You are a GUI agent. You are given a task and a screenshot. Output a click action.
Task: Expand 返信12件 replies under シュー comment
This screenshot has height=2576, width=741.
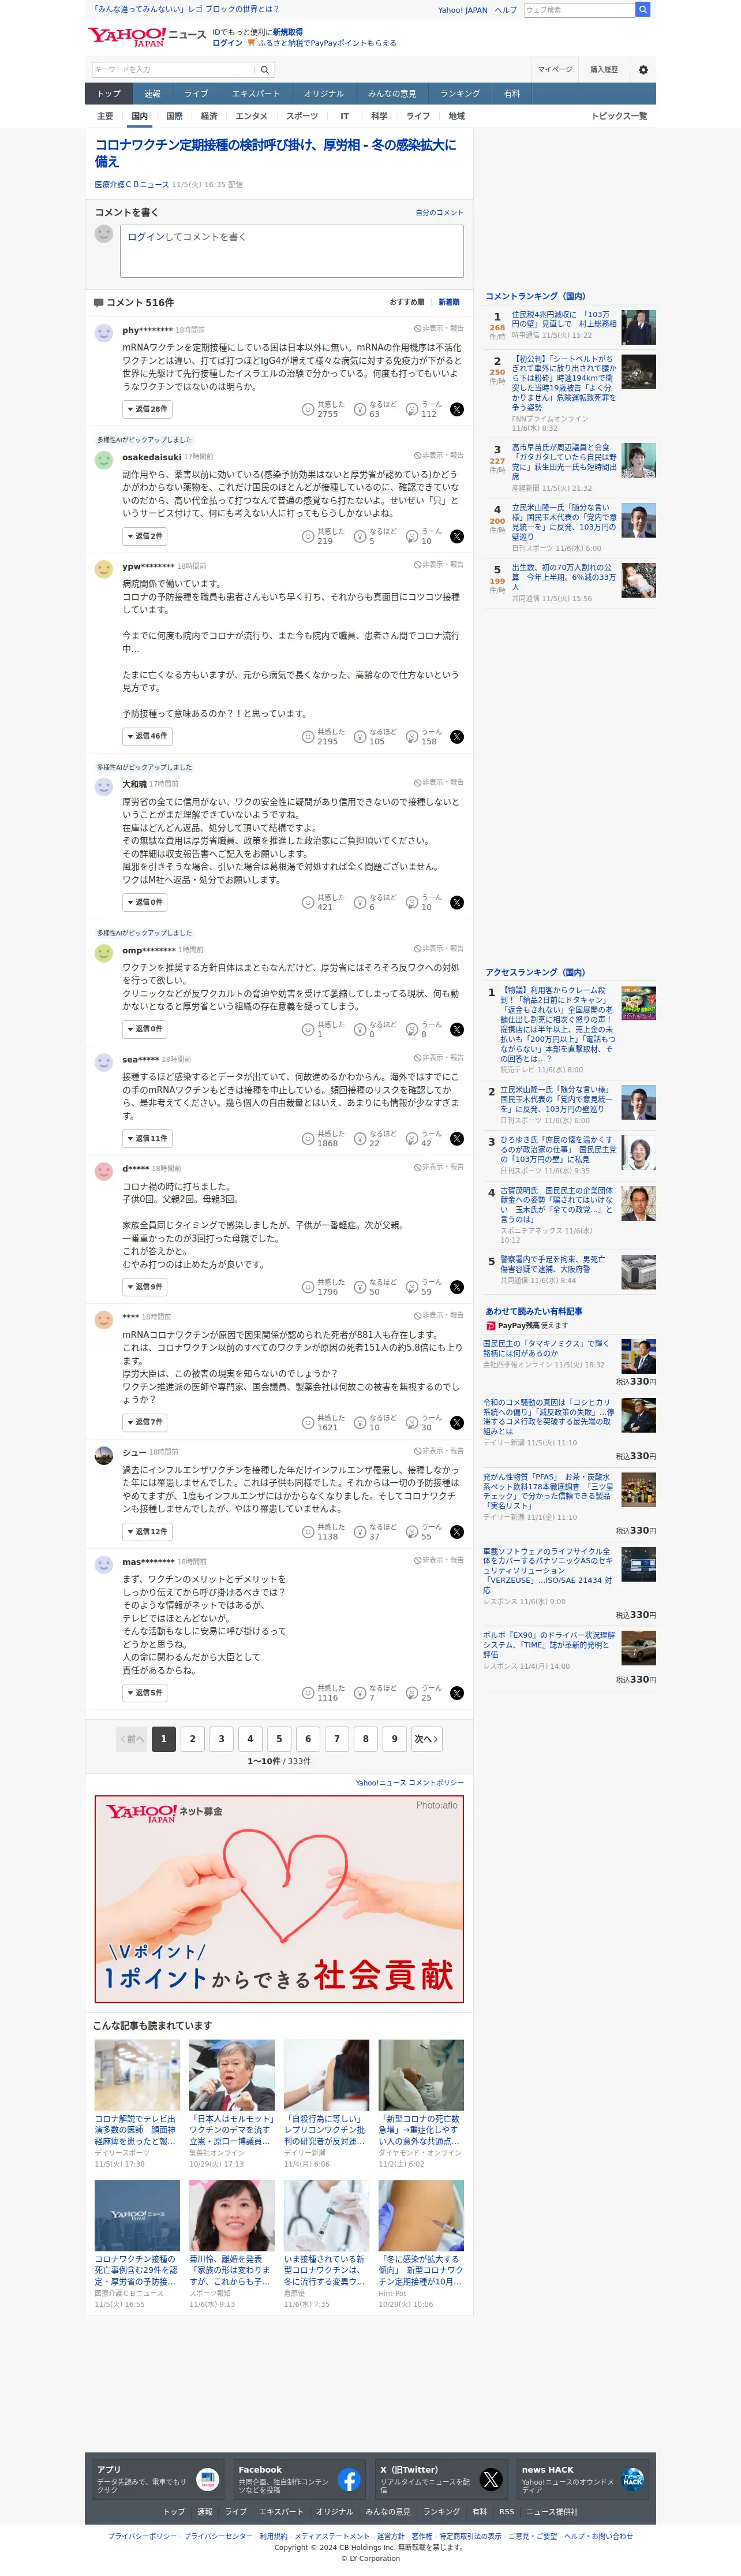coord(147,1531)
